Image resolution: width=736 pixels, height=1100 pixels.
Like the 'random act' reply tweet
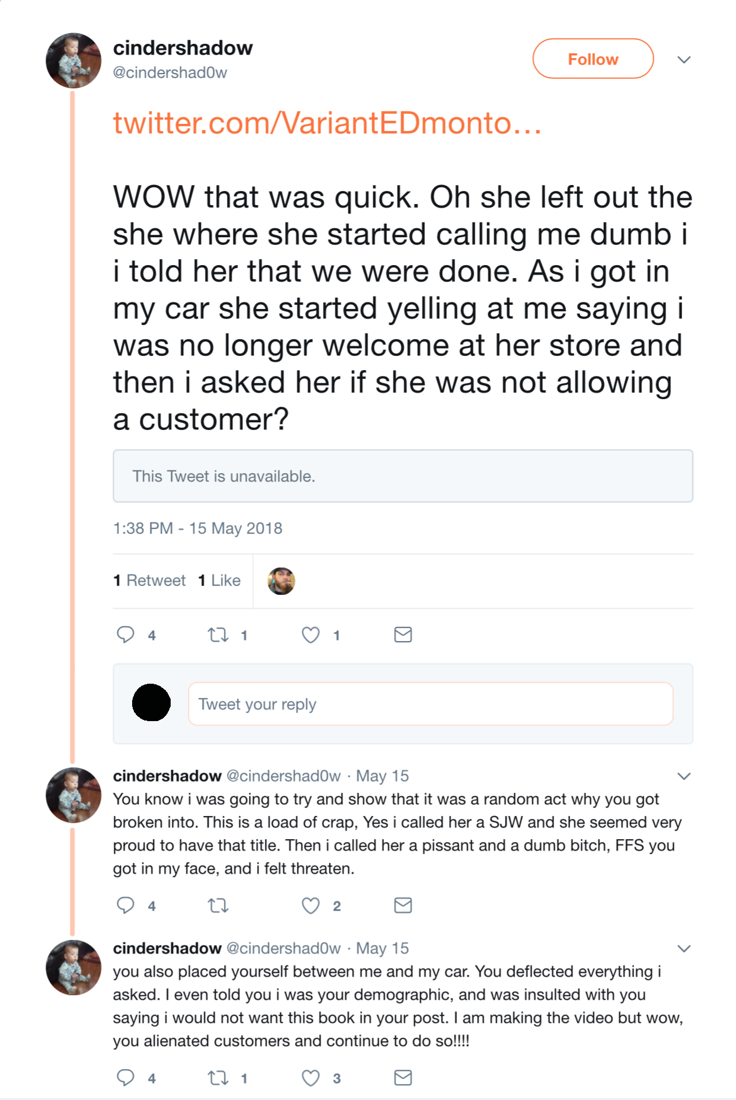311,905
